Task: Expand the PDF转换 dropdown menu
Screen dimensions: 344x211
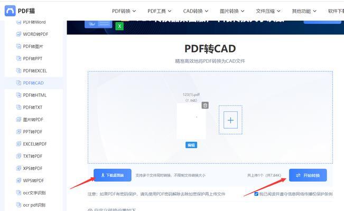Action: click(124, 11)
